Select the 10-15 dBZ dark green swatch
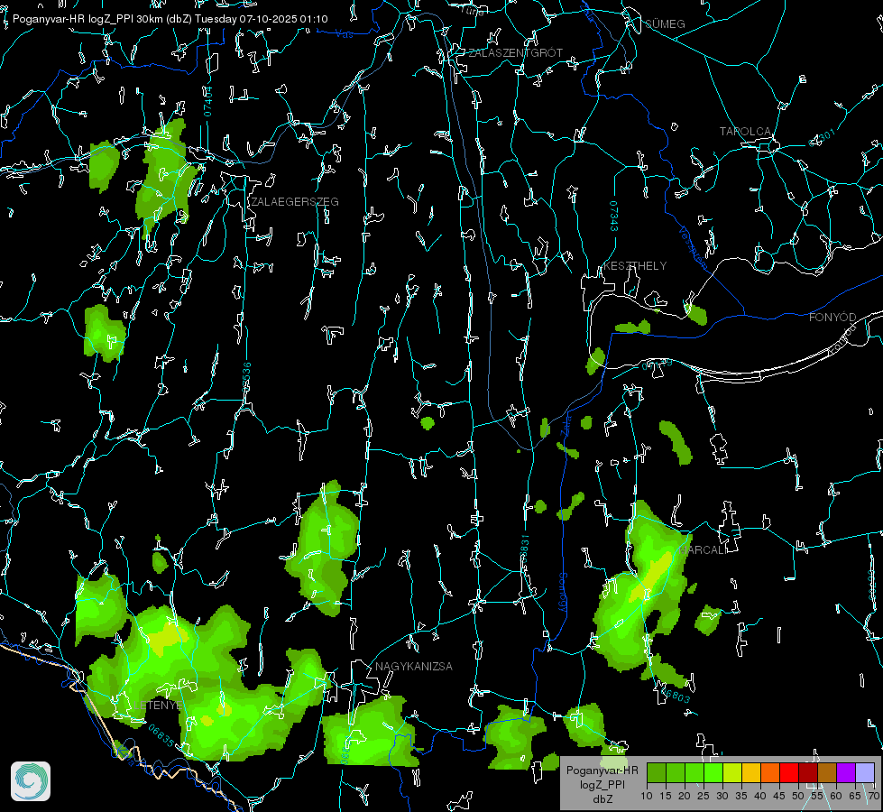 coord(656,773)
